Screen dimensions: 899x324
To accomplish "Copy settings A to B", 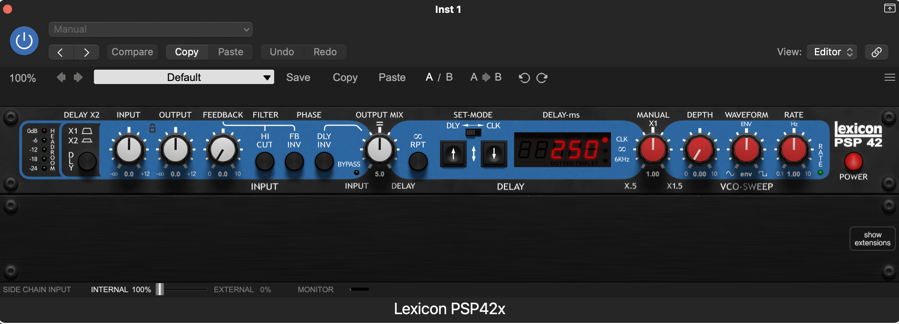I will point(486,77).
